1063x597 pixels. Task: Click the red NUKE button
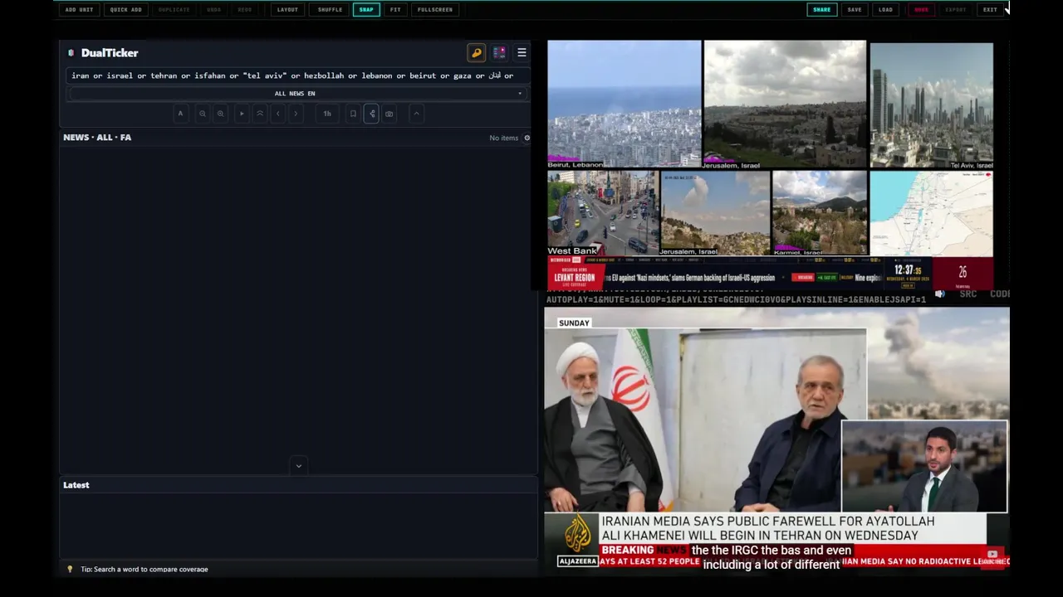click(x=921, y=10)
